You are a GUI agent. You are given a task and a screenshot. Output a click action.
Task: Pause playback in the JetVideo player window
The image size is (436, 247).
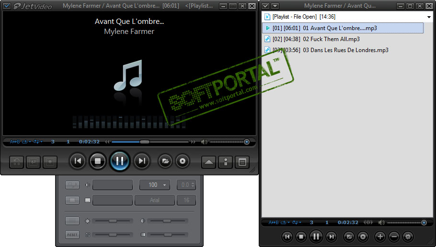[x=120, y=161]
